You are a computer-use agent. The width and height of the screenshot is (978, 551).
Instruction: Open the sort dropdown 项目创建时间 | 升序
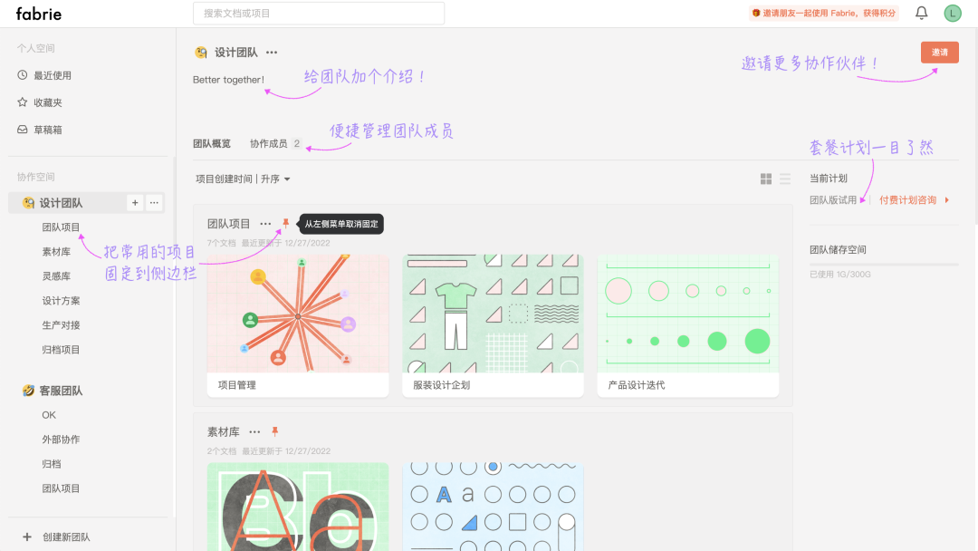(x=244, y=179)
